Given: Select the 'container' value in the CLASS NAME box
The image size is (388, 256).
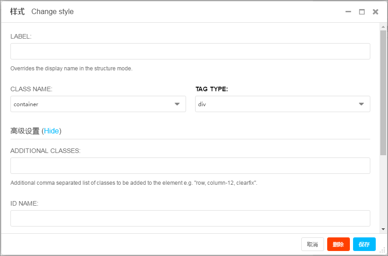Looking at the screenshot, I should tap(26, 104).
